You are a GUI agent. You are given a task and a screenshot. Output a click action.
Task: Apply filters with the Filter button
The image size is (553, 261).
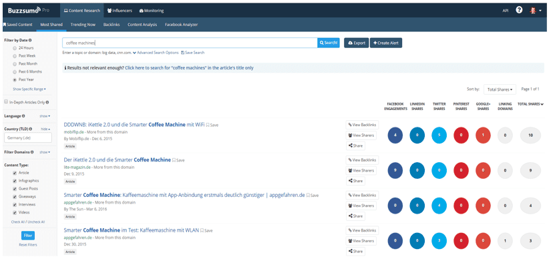(28, 235)
